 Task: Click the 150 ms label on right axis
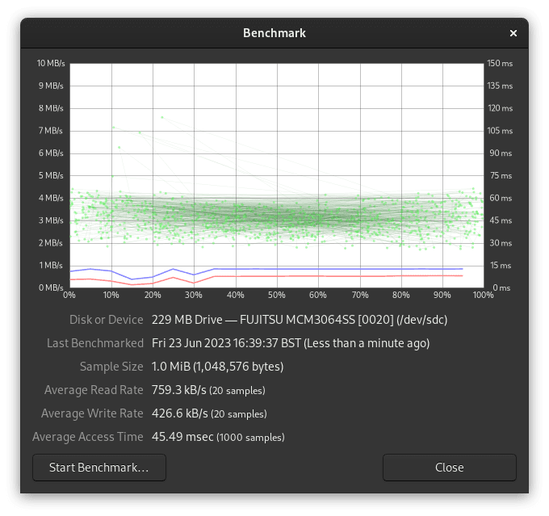coord(501,64)
